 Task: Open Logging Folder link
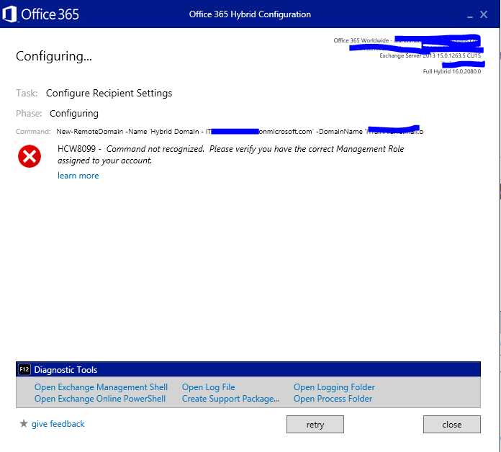(x=334, y=387)
